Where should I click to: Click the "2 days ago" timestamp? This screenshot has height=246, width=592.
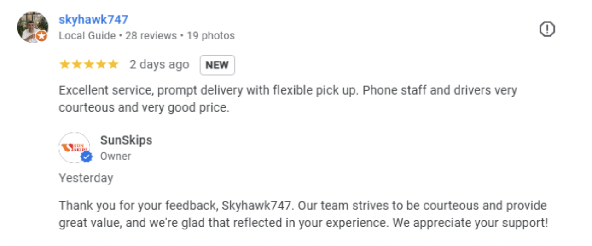159,65
